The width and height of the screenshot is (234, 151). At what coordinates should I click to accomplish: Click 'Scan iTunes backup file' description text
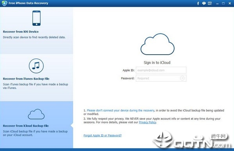coord(36,86)
